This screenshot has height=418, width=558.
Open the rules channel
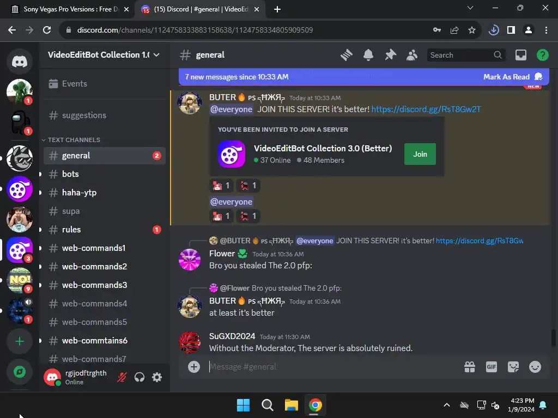104,230
